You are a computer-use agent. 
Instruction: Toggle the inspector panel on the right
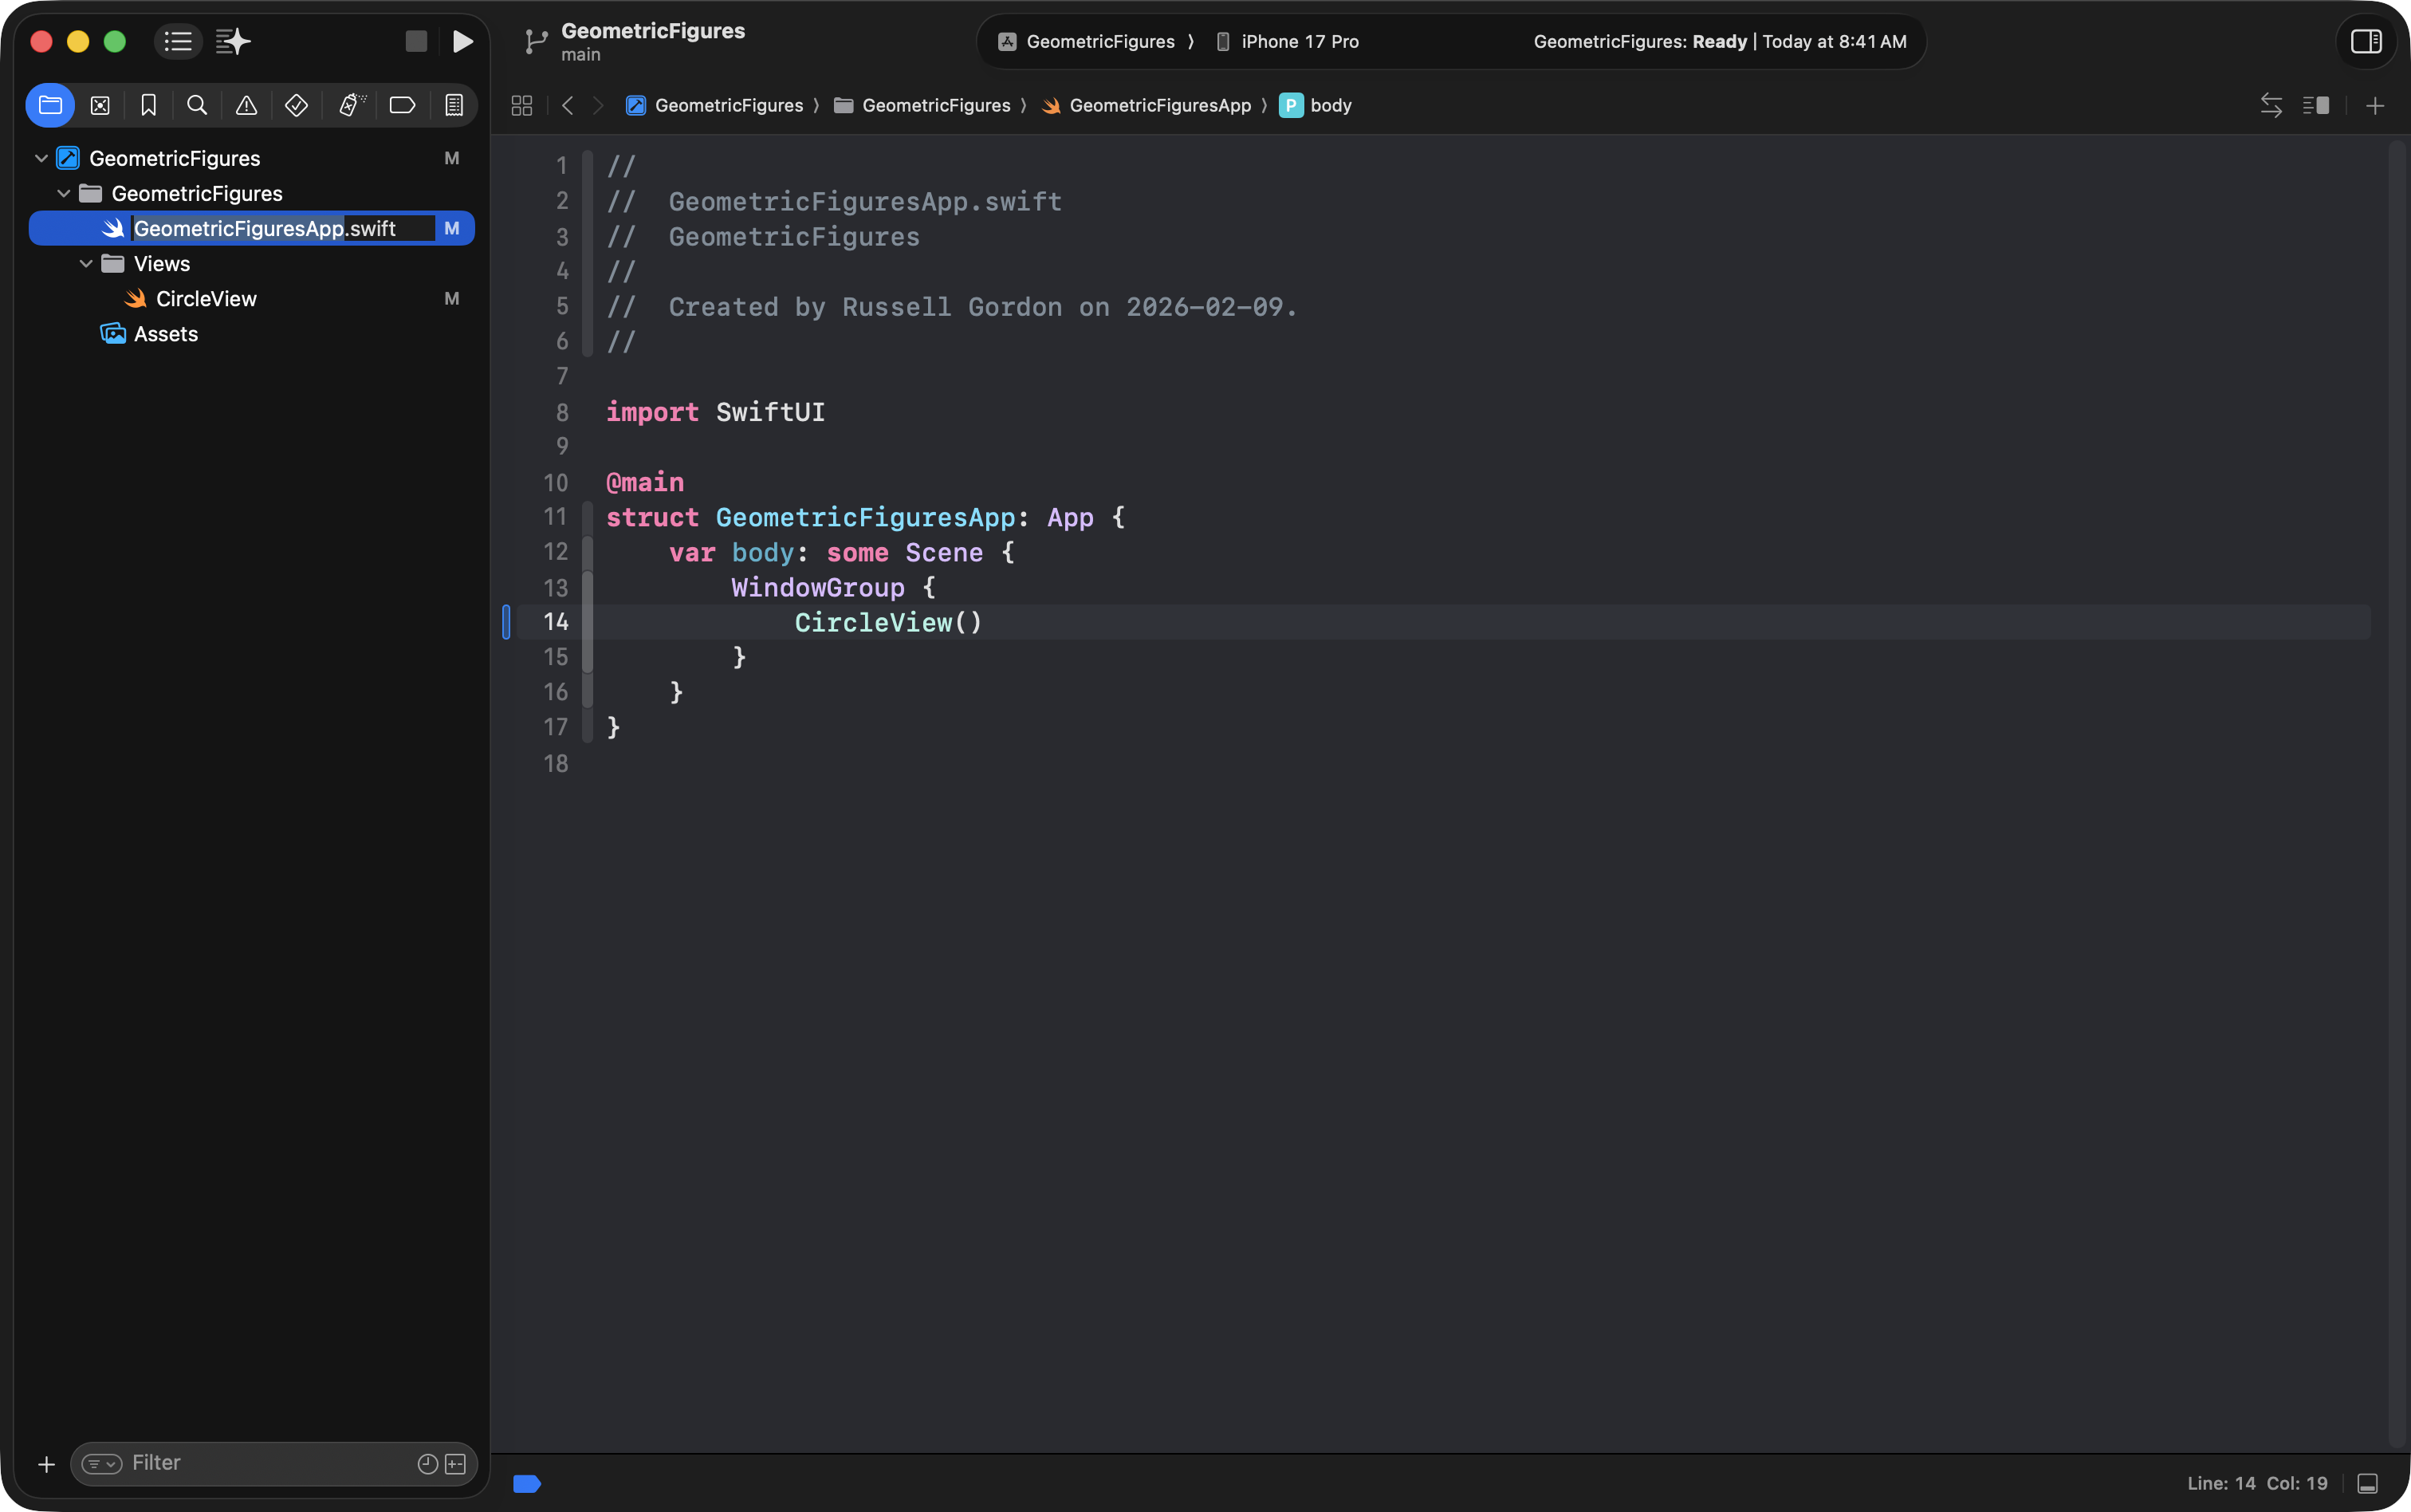2365,41
